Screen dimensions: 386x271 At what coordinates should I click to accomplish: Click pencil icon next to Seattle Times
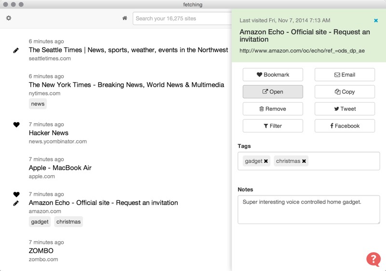click(x=16, y=50)
